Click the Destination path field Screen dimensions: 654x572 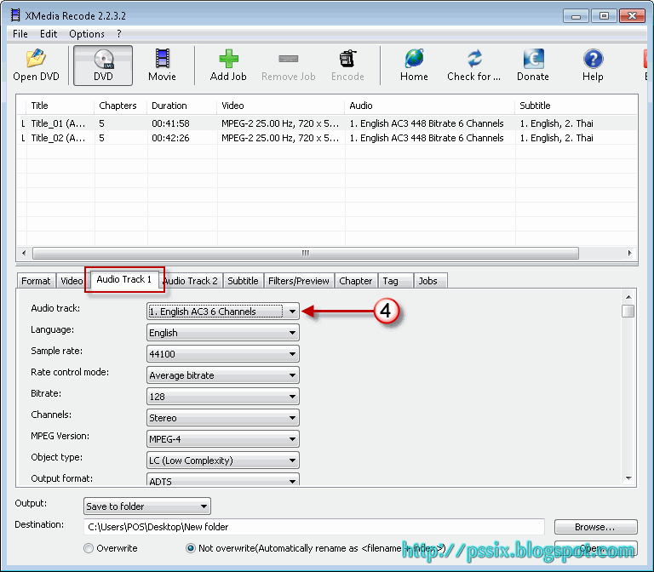coord(314,527)
